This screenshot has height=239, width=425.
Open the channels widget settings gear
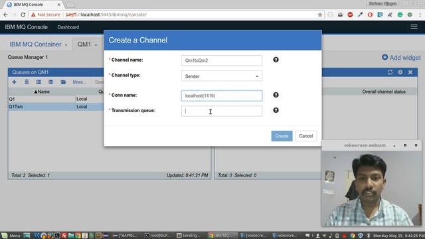pyautogui.click(x=400, y=72)
